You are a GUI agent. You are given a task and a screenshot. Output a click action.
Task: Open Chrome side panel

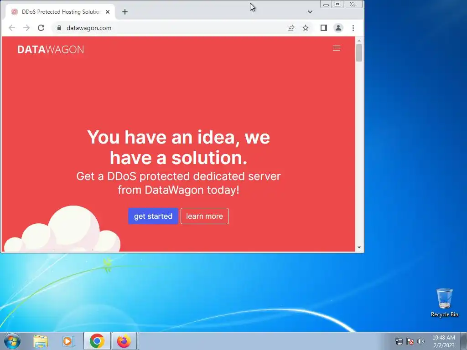(324, 28)
